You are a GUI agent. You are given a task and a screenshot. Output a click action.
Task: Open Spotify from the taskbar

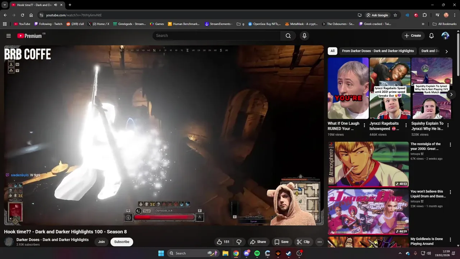click(257, 253)
